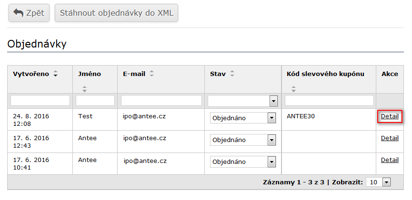Click Stáhnout objednávky do XML
This screenshot has width=412, height=200.
coord(116,13)
